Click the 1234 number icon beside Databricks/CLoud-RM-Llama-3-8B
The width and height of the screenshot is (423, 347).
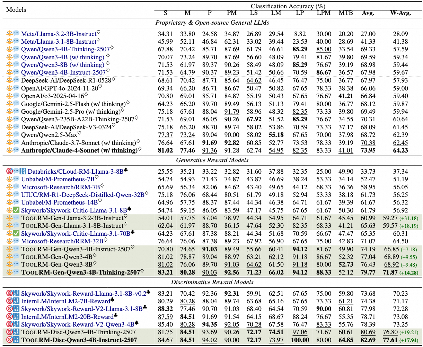pos(23,172)
